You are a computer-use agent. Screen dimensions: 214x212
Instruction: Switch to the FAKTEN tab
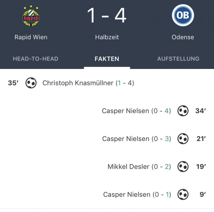[107, 59]
